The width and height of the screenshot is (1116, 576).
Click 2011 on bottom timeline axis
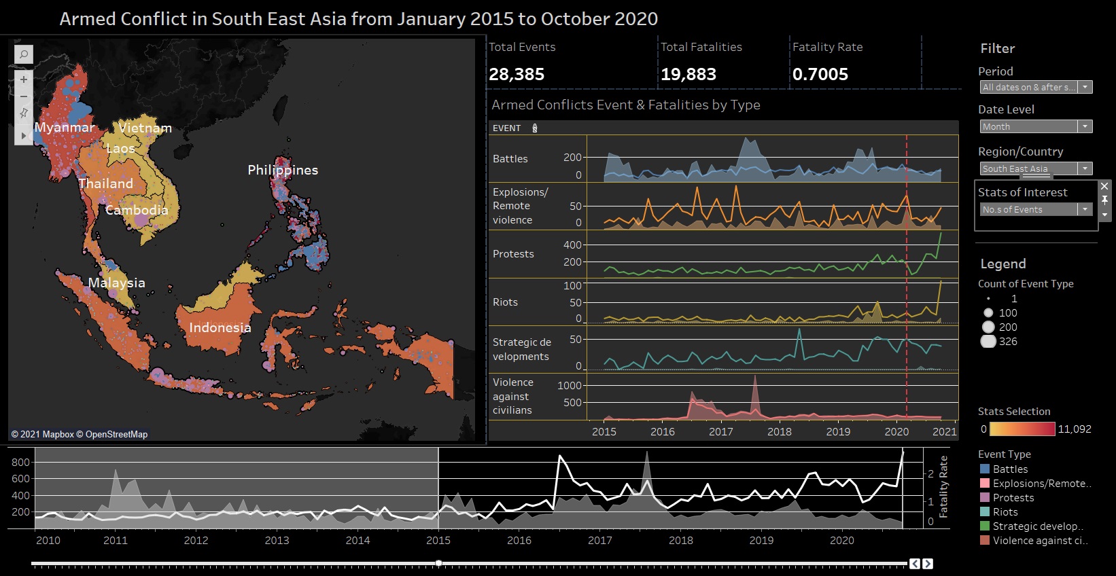click(116, 541)
